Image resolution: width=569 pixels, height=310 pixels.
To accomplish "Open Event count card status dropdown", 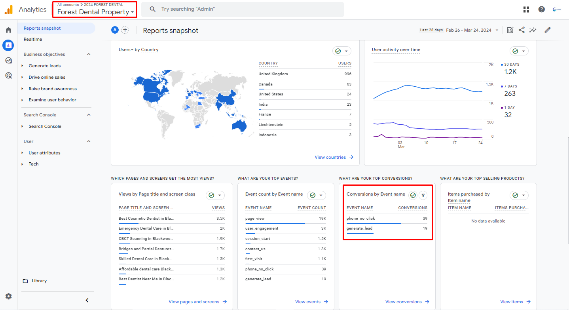I will point(317,195).
